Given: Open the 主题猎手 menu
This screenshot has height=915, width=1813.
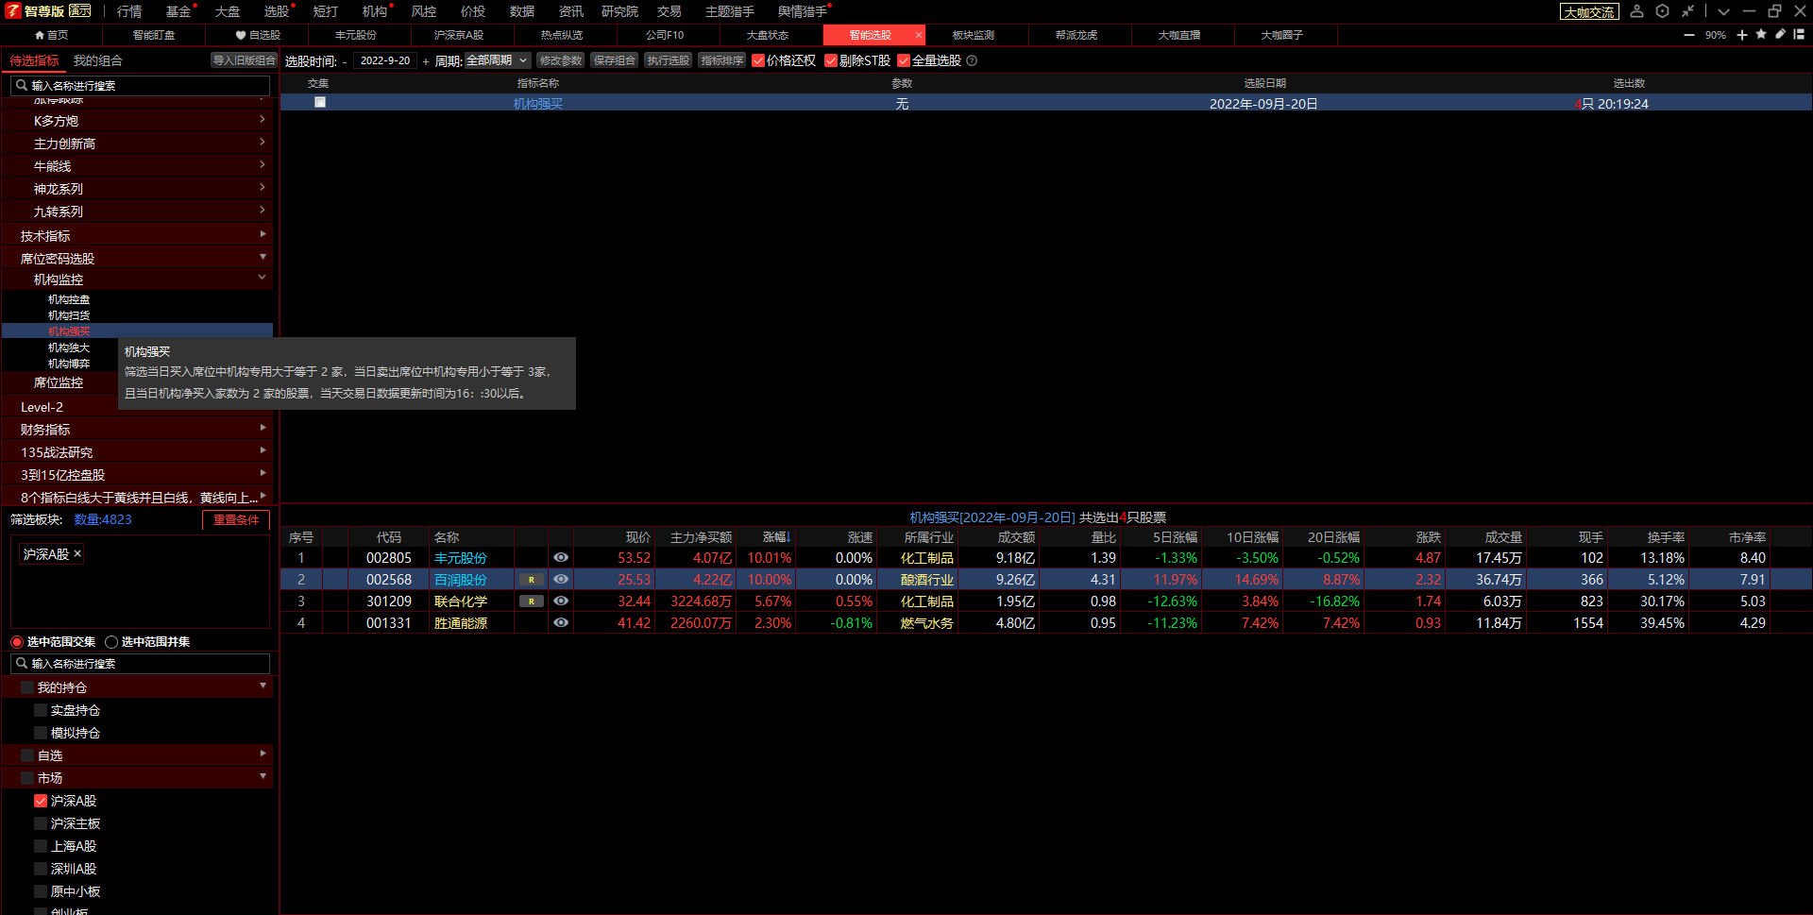Looking at the screenshot, I should [x=730, y=11].
